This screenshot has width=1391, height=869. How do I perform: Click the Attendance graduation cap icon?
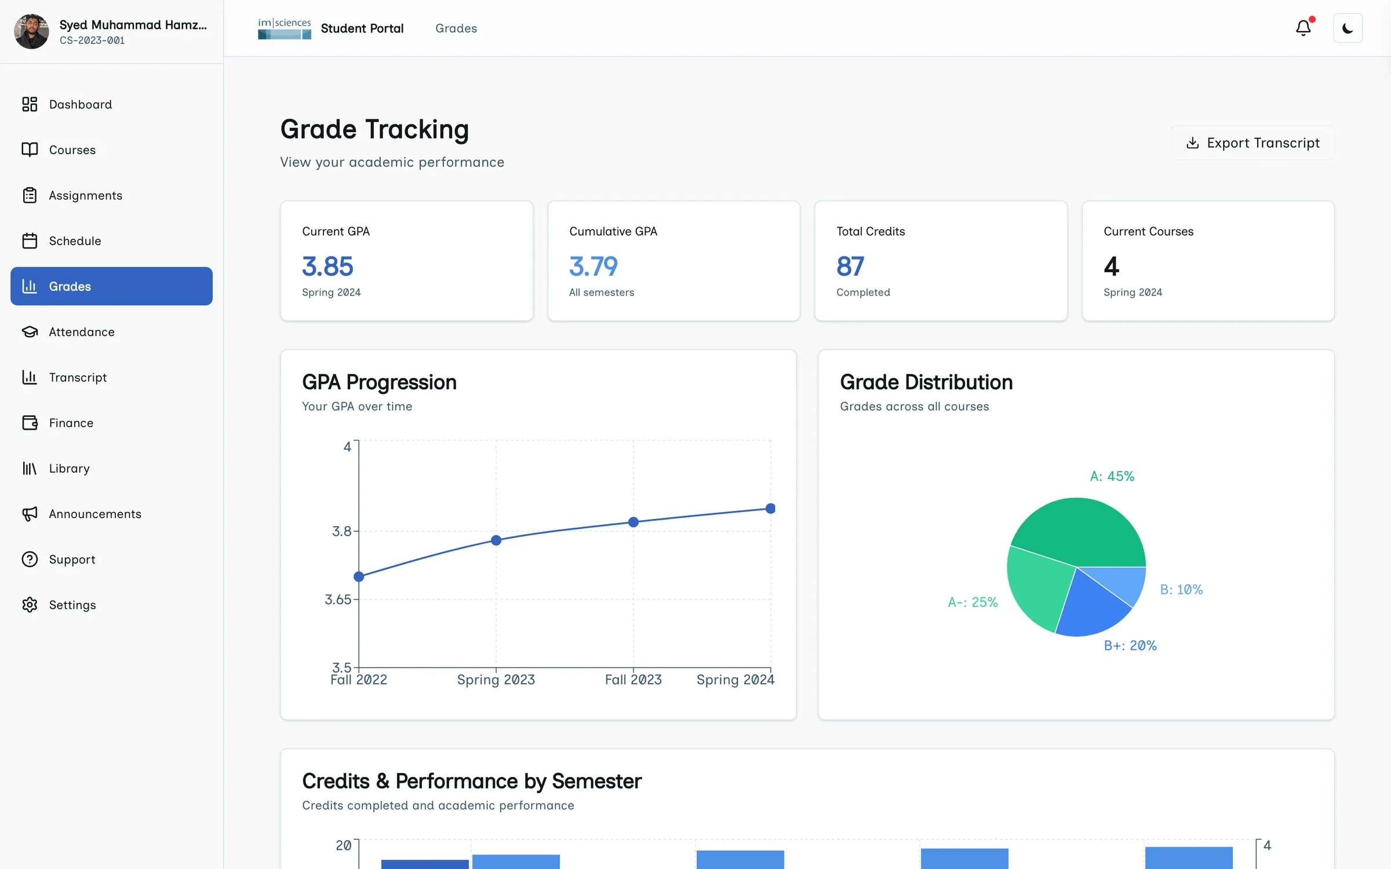[30, 331]
